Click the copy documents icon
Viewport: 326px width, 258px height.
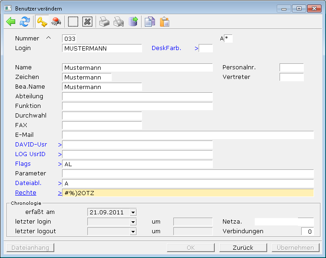coord(149,22)
